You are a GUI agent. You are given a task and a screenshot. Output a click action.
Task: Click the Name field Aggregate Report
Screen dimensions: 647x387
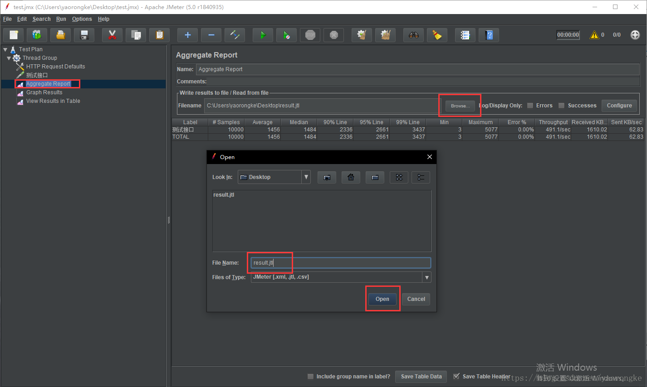tap(418, 69)
